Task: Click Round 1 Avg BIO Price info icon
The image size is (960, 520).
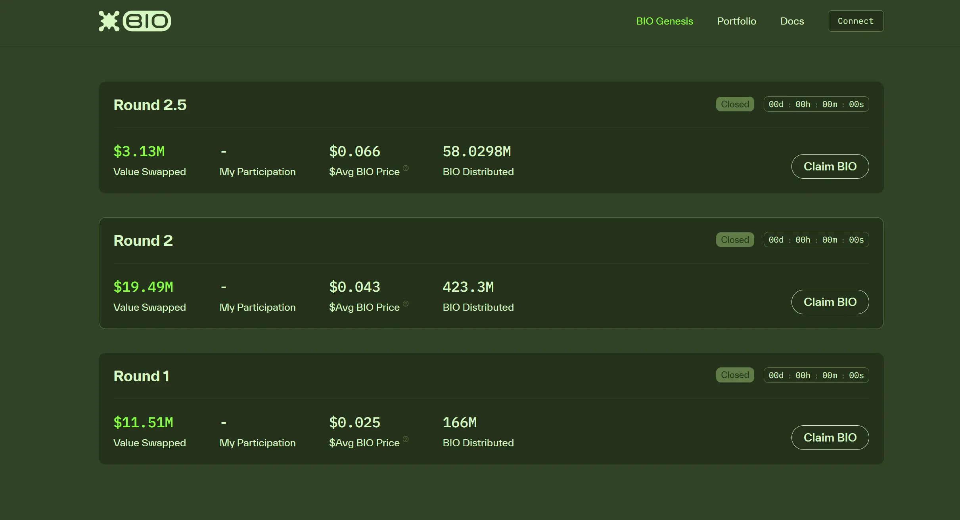Action: point(405,439)
